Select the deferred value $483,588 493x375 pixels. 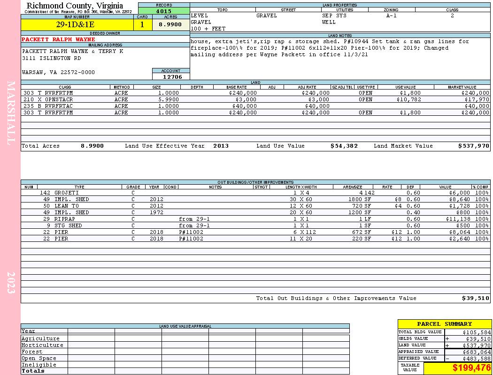coord(477,359)
